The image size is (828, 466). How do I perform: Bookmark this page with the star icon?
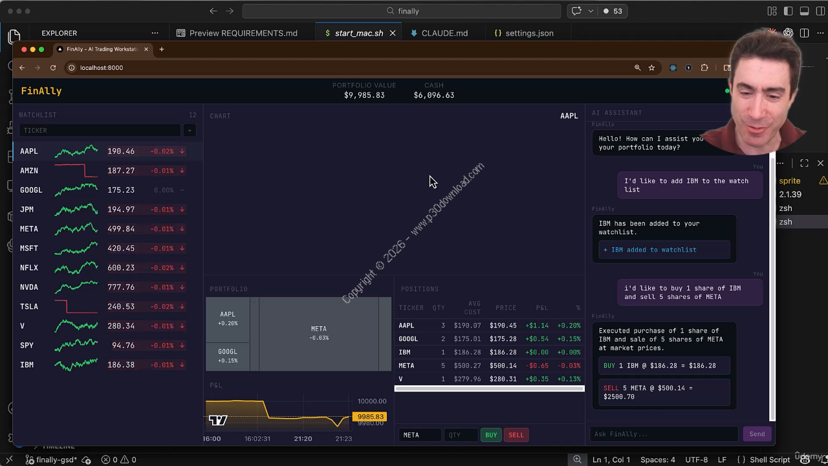pos(651,68)
